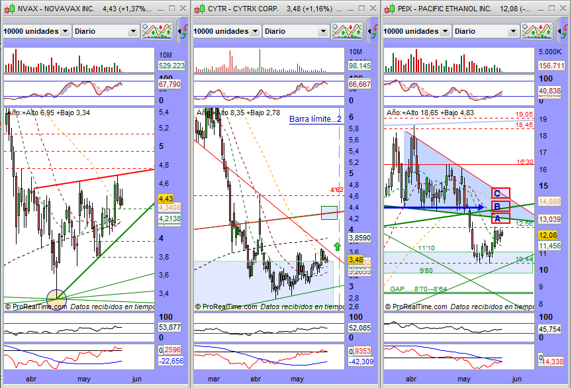Maximize the CYTR chart window
Viewport: 572px width, 388px height.
click(x=361, y=9)
